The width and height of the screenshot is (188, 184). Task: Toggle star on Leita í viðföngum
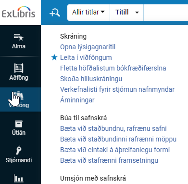(x=54, y=57)
